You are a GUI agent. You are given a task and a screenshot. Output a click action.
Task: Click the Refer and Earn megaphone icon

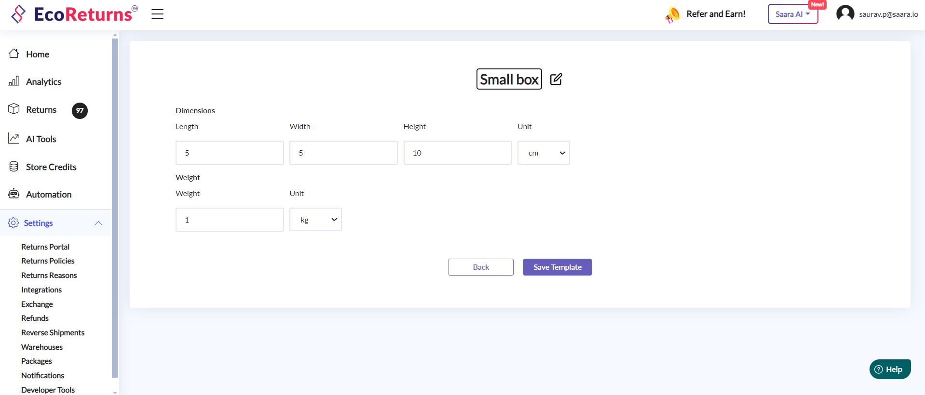672,14
